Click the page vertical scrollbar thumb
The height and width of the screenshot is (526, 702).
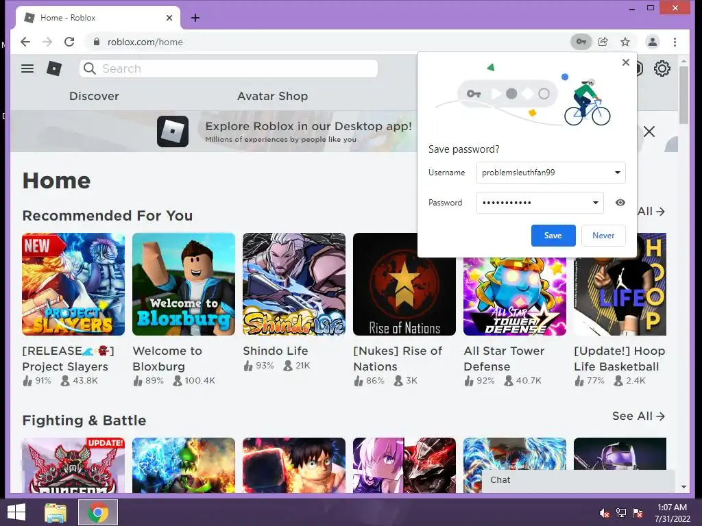[683, 94]
